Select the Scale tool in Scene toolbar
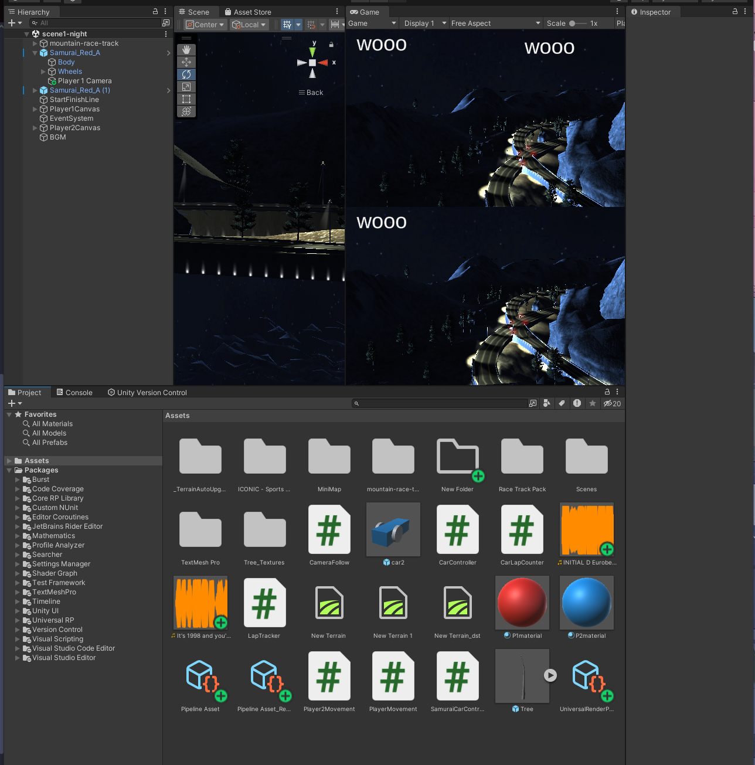The width and height of the screenshot is (755, 765). tap(186, 87)
